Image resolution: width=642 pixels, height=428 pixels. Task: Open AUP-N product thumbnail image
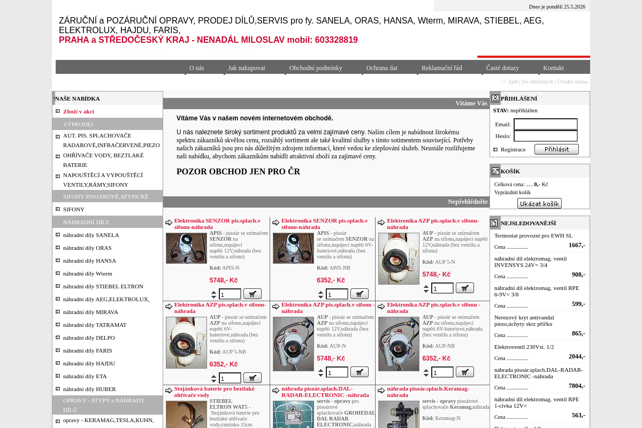(293, 344)
